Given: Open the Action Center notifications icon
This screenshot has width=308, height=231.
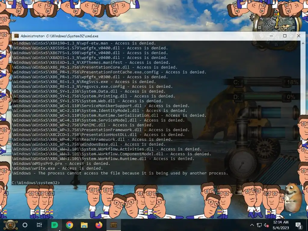Looking at the screenshot, I should [x=298, y=225].
